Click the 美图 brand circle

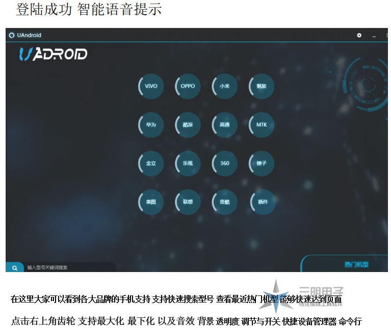[151, 202]
